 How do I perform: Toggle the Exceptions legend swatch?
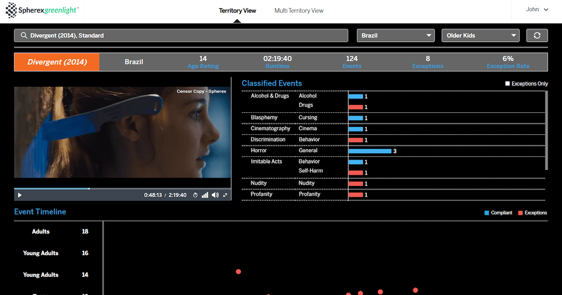[520, 213]
